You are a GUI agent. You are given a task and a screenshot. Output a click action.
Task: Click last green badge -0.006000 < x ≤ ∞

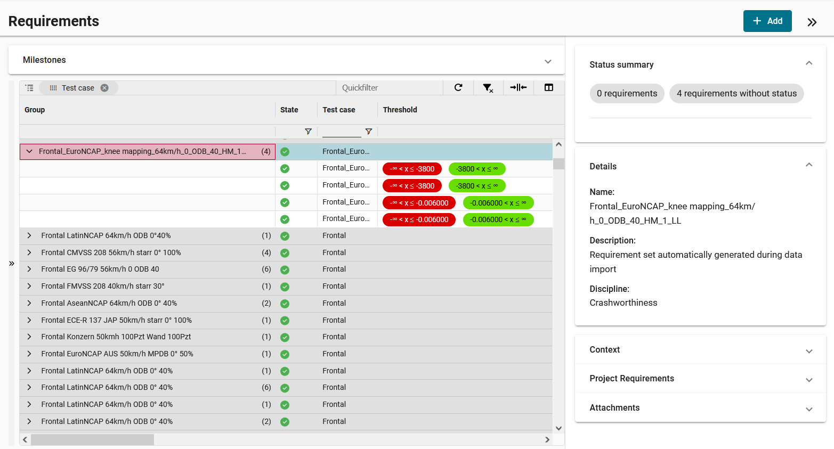[x=498, y=219]
